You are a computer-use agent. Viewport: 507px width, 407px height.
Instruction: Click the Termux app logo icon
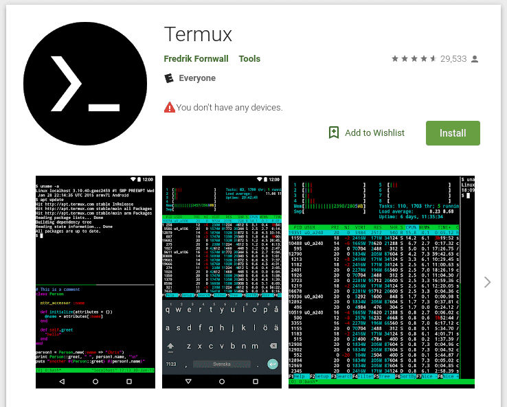85,84
